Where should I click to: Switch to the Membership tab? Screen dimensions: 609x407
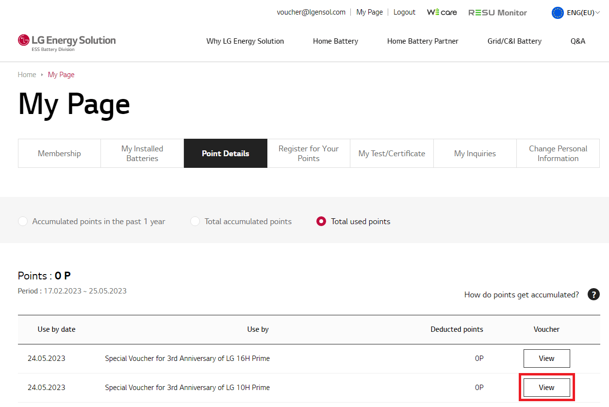pos(59,153)
